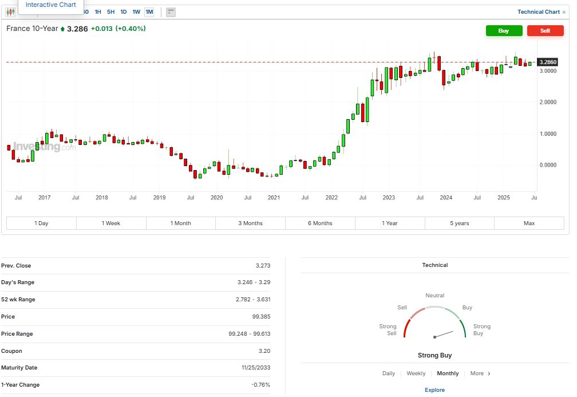This screenshot has height=397, width=577.
Task: Click the 3.2860 current price label
Action: (548, 62)
